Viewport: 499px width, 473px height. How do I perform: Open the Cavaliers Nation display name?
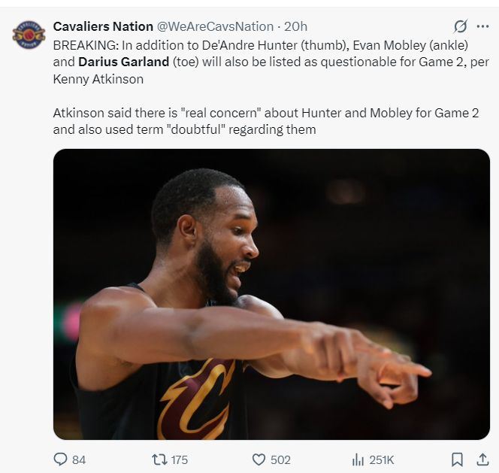click(x=103, y=26)
